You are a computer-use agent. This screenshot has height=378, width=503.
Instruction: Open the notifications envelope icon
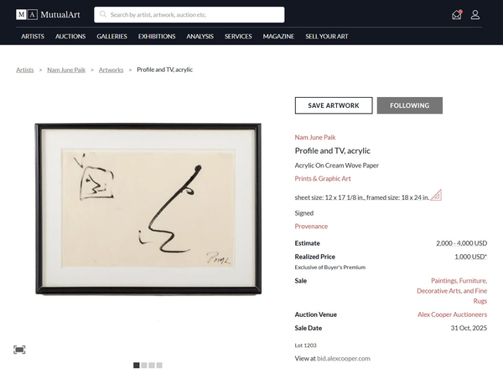click(x=456, y=14)
